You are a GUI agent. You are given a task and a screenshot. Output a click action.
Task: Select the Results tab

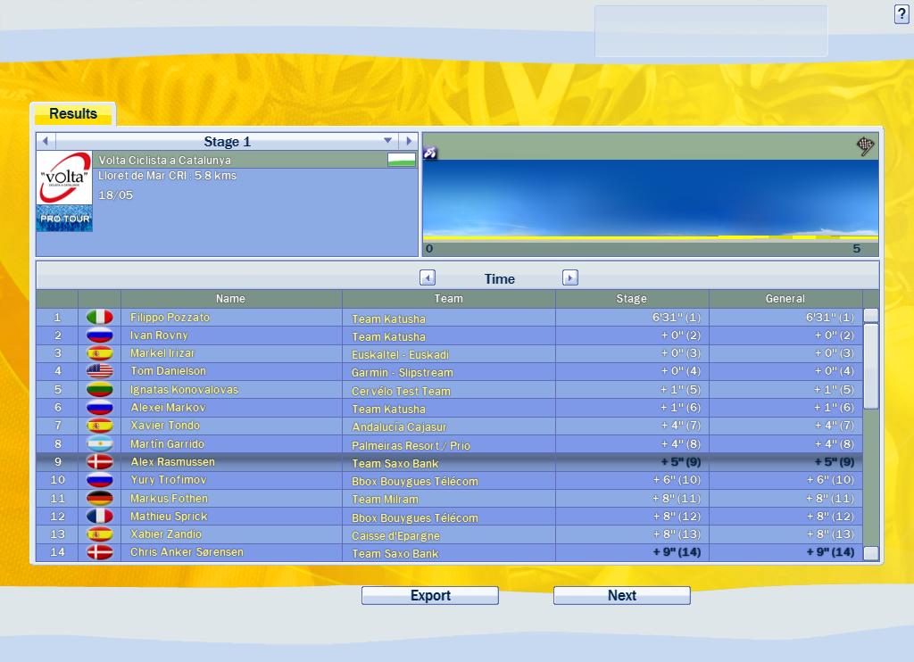(73, 114)
